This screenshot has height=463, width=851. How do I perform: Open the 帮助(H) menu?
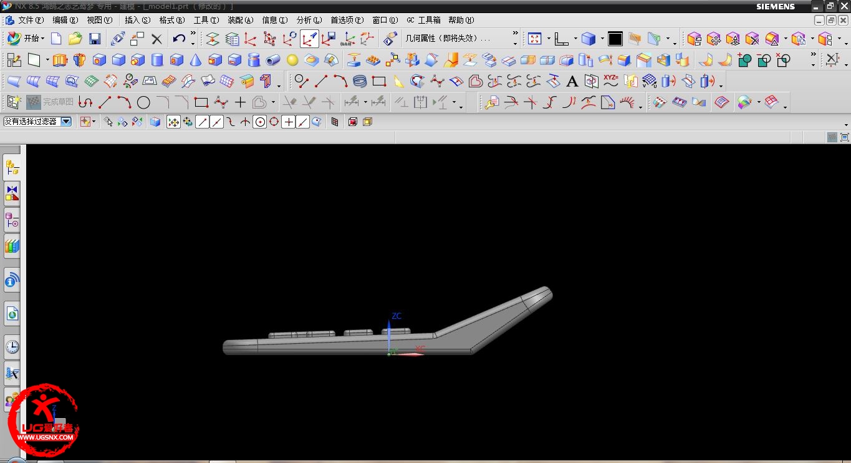[461, 20]
